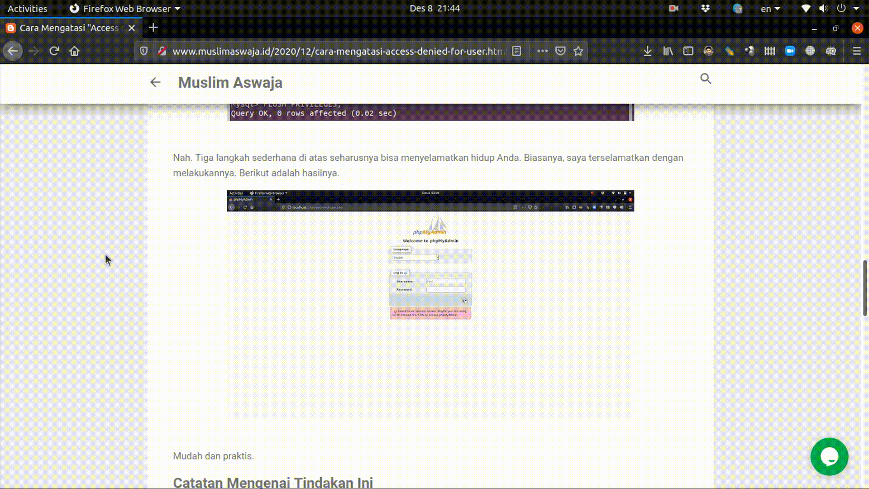Viewport: 869px width, 489px height.
Task: Click the barcode-like extension icon
Action: pyautogui.click(x=769, y=51)
